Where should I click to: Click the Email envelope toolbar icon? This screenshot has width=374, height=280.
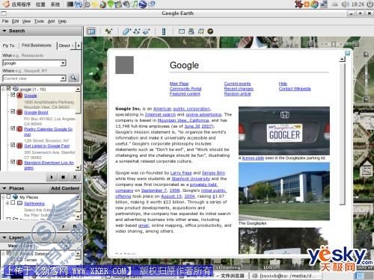pyautogui.click(x=182, y=31)
